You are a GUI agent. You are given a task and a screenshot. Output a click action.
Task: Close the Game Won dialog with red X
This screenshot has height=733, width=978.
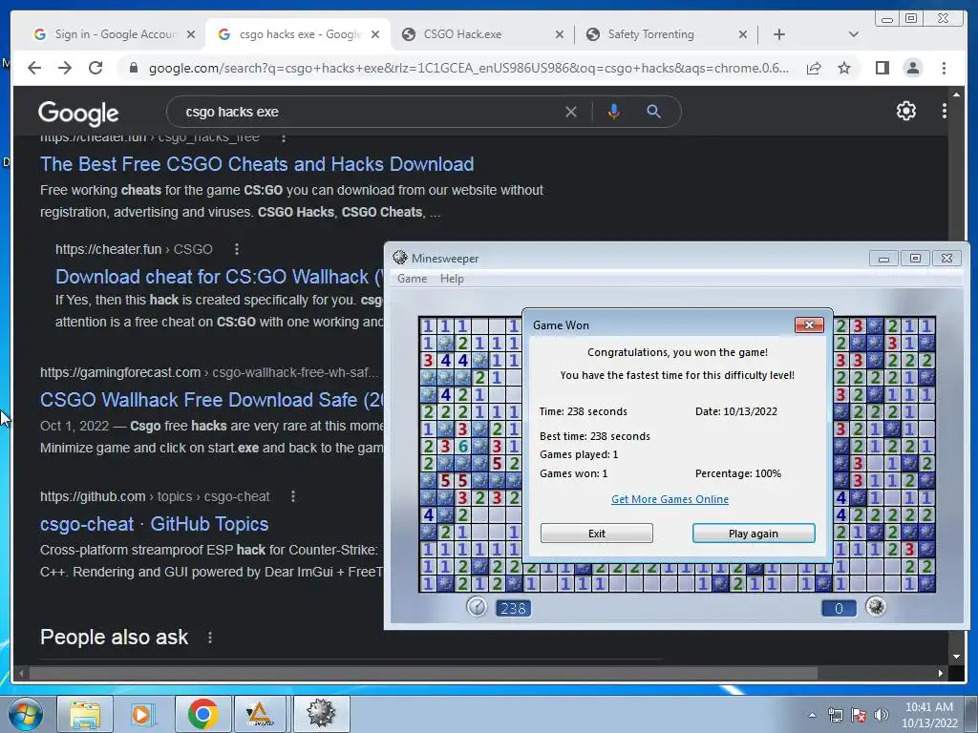(809, 325)
